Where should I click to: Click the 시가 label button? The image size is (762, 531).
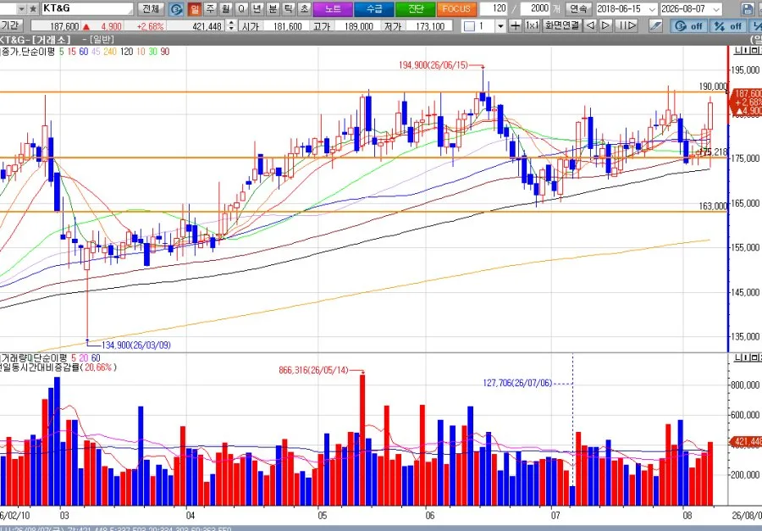pos(251,25)
